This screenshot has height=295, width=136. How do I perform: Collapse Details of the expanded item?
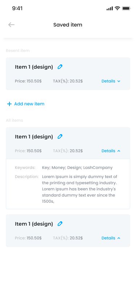(111, 151)
